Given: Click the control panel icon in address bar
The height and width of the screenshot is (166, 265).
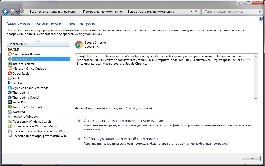Looking at the screenshot, I should point(22,12).
